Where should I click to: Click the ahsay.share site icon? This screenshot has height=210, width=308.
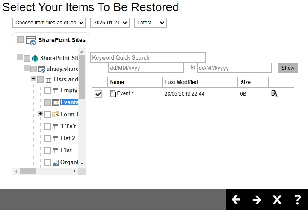(42, 69)
